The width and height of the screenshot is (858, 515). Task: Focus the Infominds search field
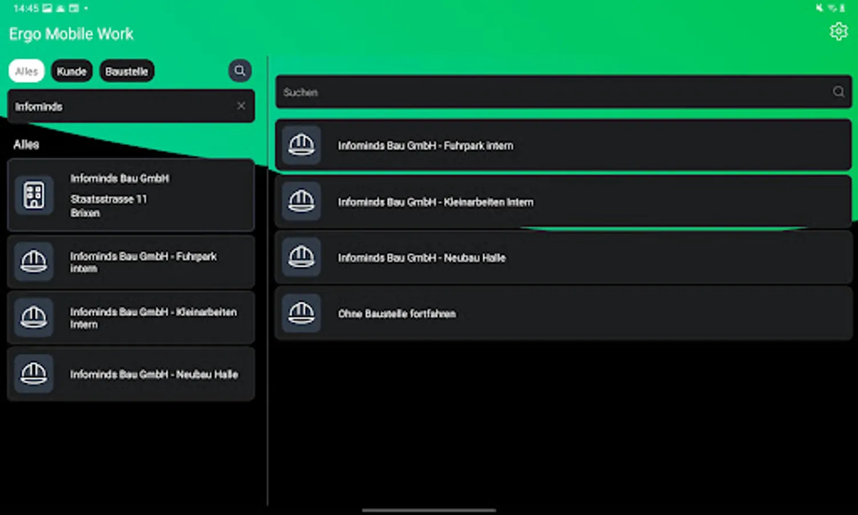pos(131,106)
